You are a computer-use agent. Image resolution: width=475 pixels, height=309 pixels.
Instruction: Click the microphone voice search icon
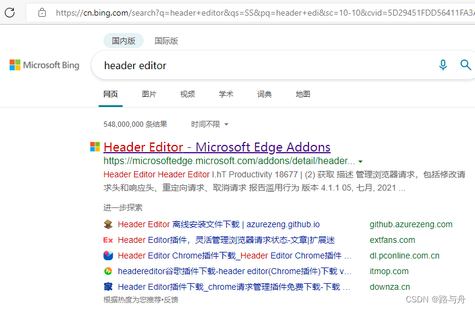tap(443, 65)
